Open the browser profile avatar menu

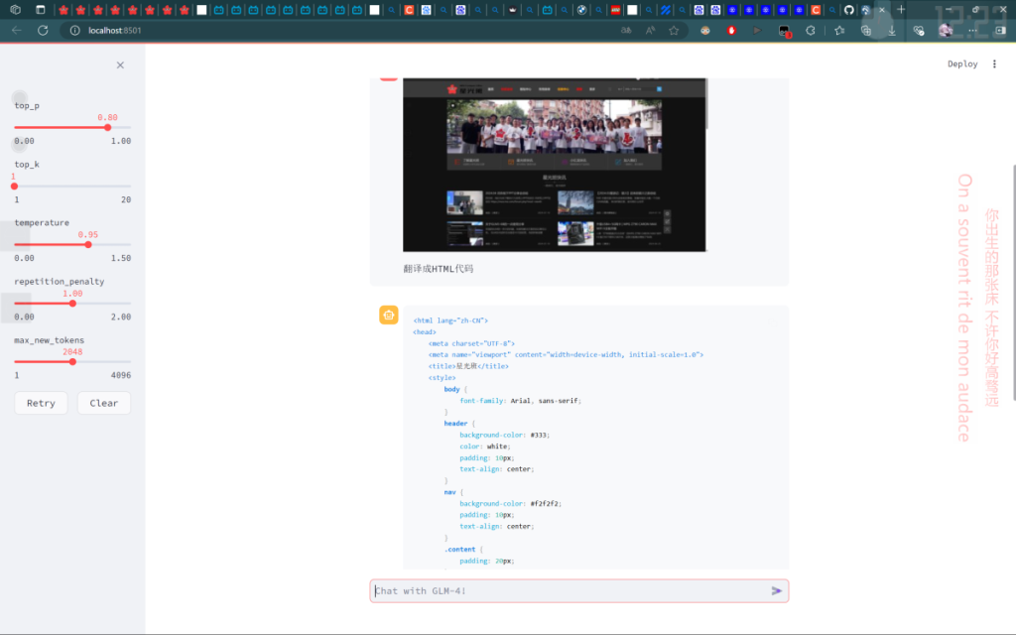pyautogui.click(x=946, y=31)
